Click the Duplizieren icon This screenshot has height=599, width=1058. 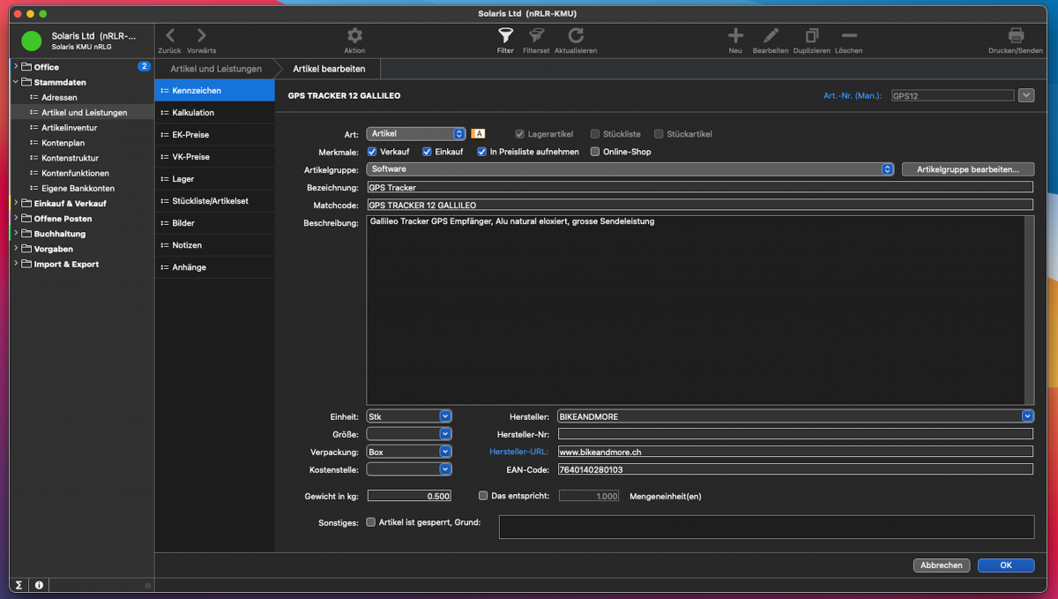coord(811,36)
